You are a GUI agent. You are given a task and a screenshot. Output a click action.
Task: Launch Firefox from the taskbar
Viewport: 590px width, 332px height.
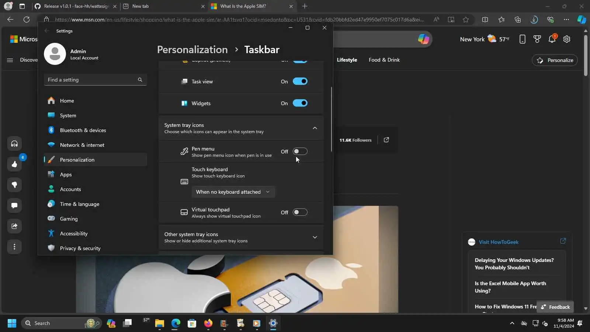click(x=208, y=324)
